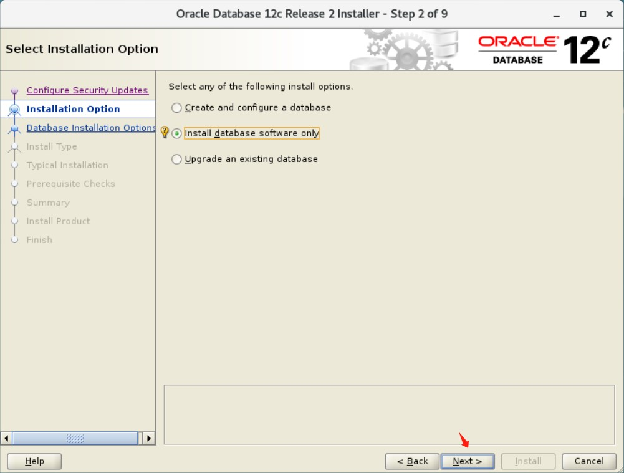Click the Database Installation Options step marker icon
This screenshot has width=624, height=473.
(15, 128)
